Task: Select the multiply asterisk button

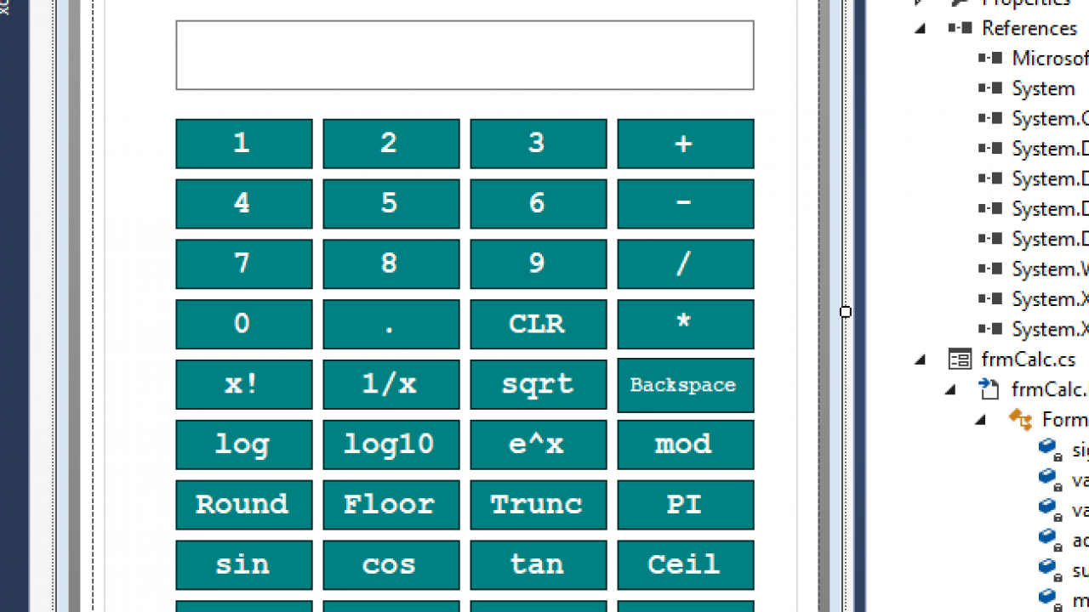Action: (x=686, y=325)
